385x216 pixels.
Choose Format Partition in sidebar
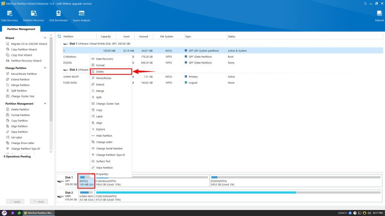pyautogui.click(x=18, y=115)
